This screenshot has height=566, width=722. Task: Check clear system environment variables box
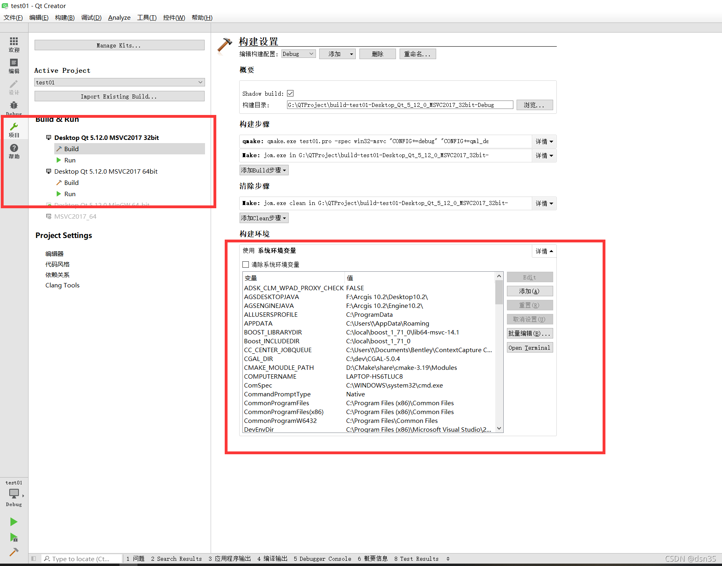tap(246, 265)
